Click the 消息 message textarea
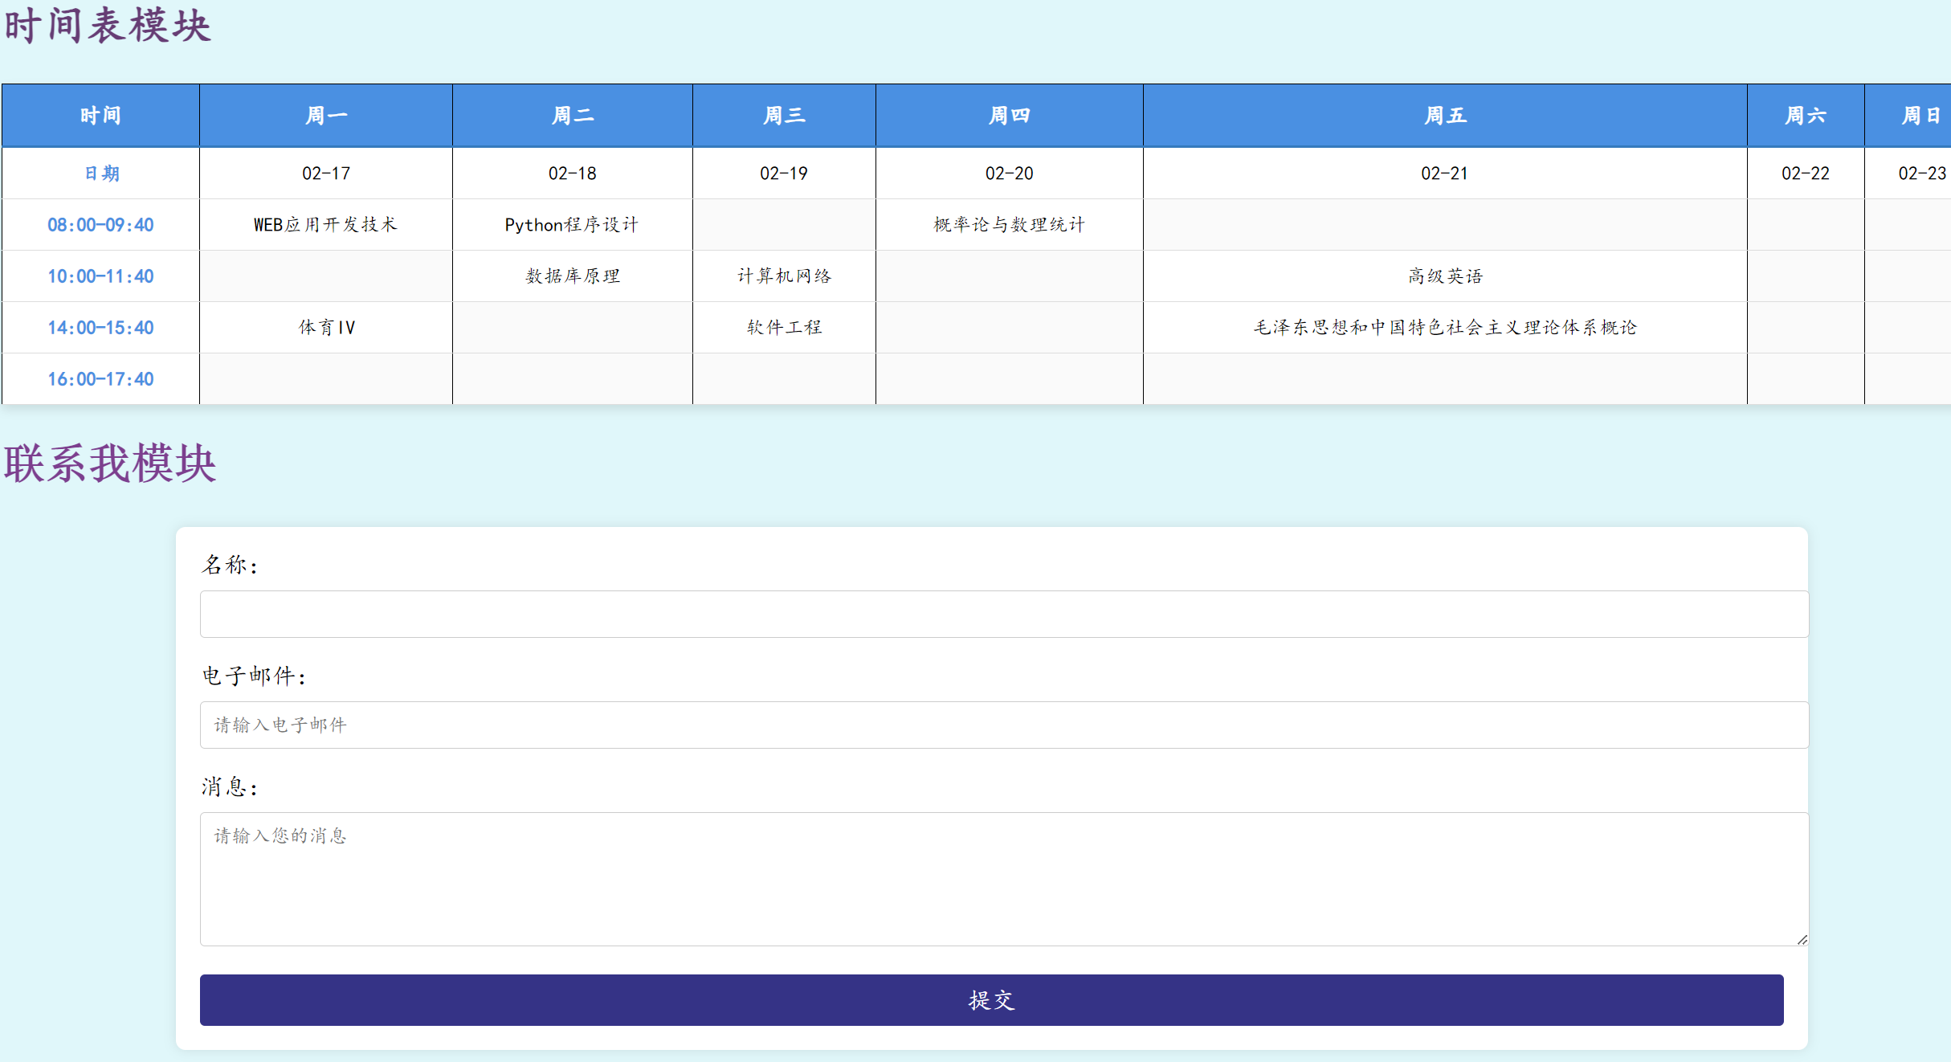The height and width of the screenshot is (1062, 1951). point(1004,879)
